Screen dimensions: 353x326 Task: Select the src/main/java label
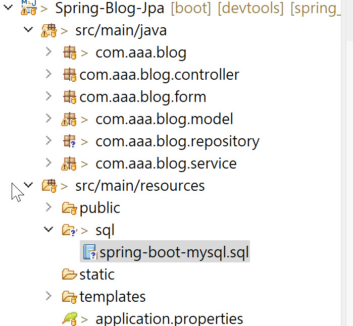point(121,30)
